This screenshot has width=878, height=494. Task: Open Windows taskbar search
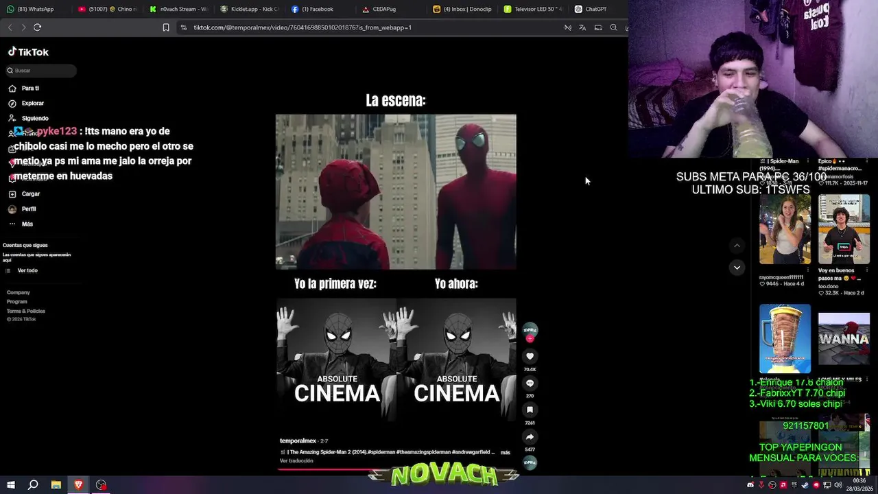[33, 485]
